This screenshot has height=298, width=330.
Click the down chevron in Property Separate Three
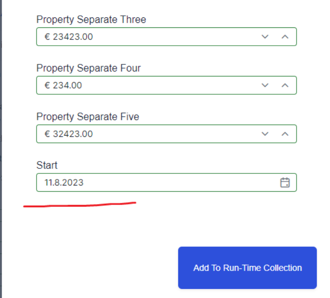(265, 37)
